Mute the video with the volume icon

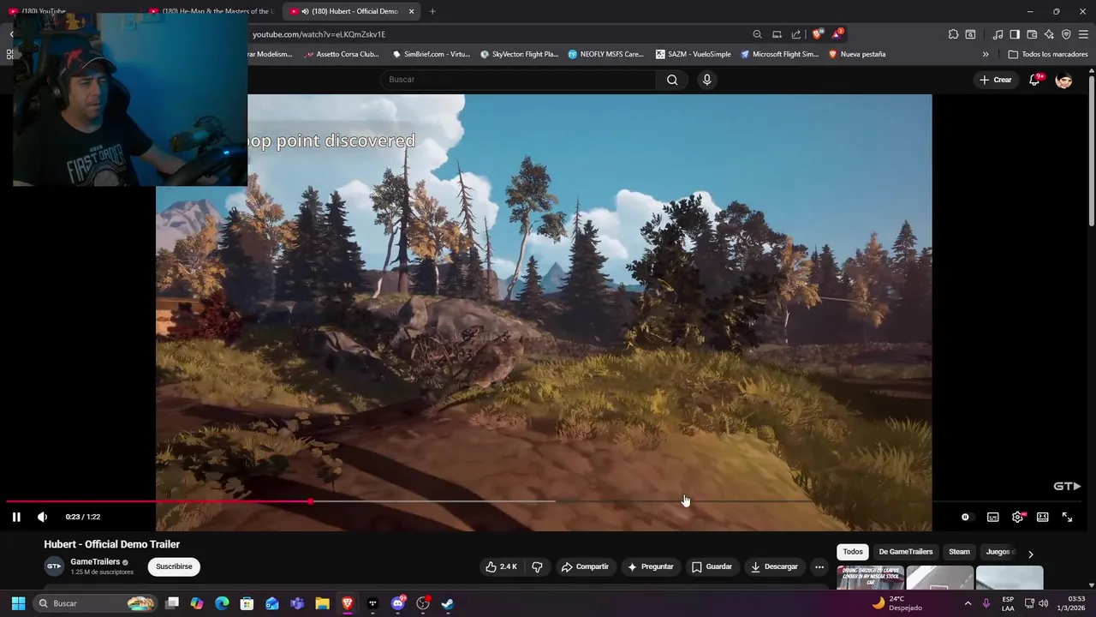point(42,517)
